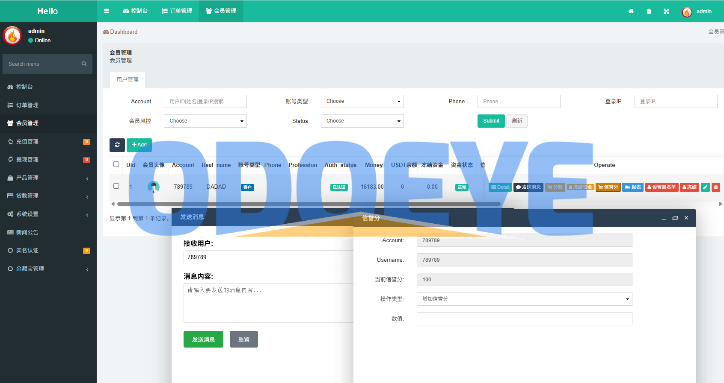Click the table horizontal scrollbar
The height and width of the screenshot is (383, 724).
tap(309, 204)
